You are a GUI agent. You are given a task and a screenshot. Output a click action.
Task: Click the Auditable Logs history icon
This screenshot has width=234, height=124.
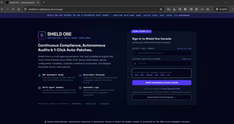(x=80, y=88)
